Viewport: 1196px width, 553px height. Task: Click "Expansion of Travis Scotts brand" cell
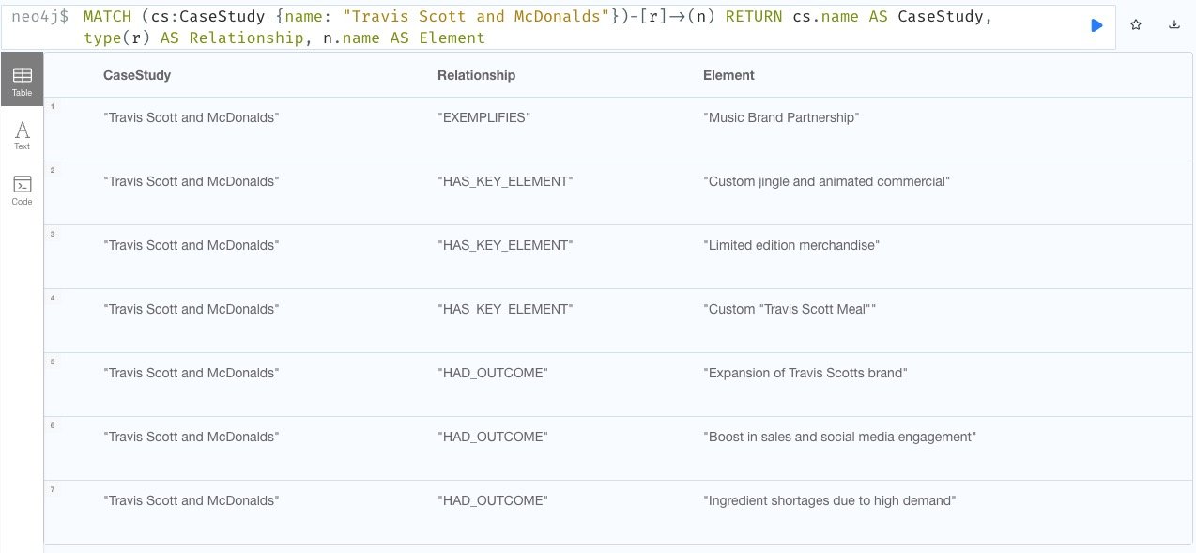[805, 373]
